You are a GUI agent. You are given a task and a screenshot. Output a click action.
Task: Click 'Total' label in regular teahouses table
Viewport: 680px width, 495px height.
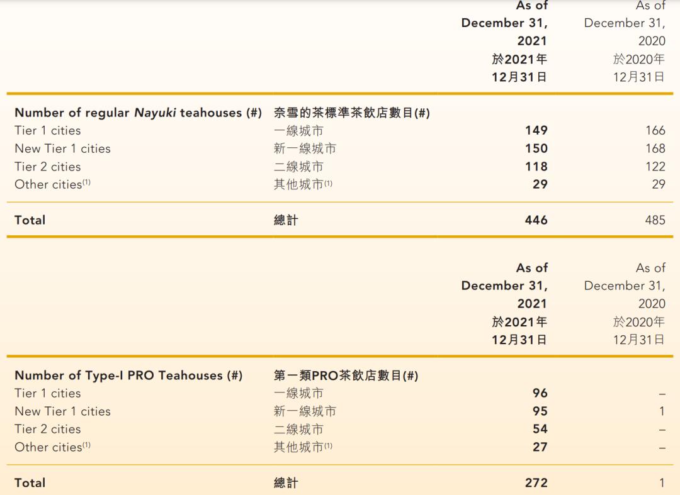[30, 220]
